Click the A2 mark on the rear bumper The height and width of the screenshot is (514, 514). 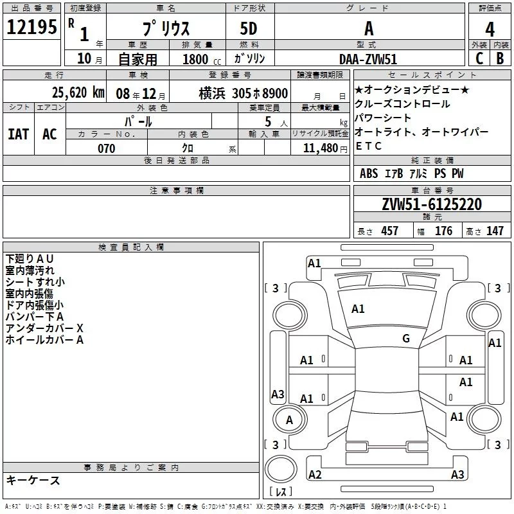click(x=315, y=474)
